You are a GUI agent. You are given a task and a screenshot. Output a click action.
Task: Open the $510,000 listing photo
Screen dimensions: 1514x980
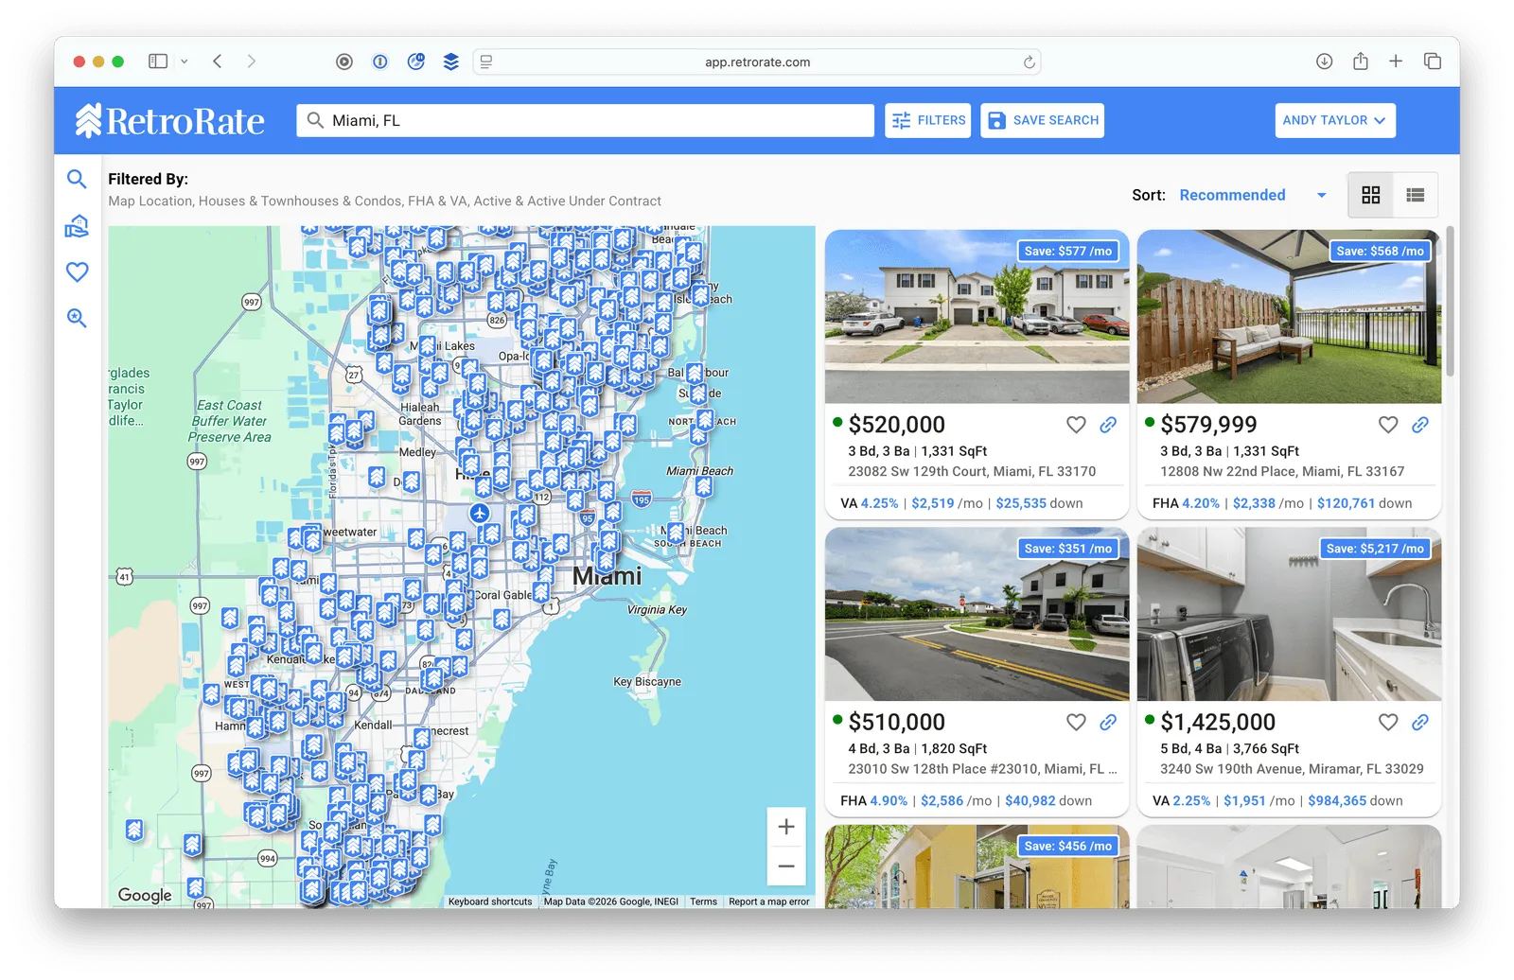977,614
